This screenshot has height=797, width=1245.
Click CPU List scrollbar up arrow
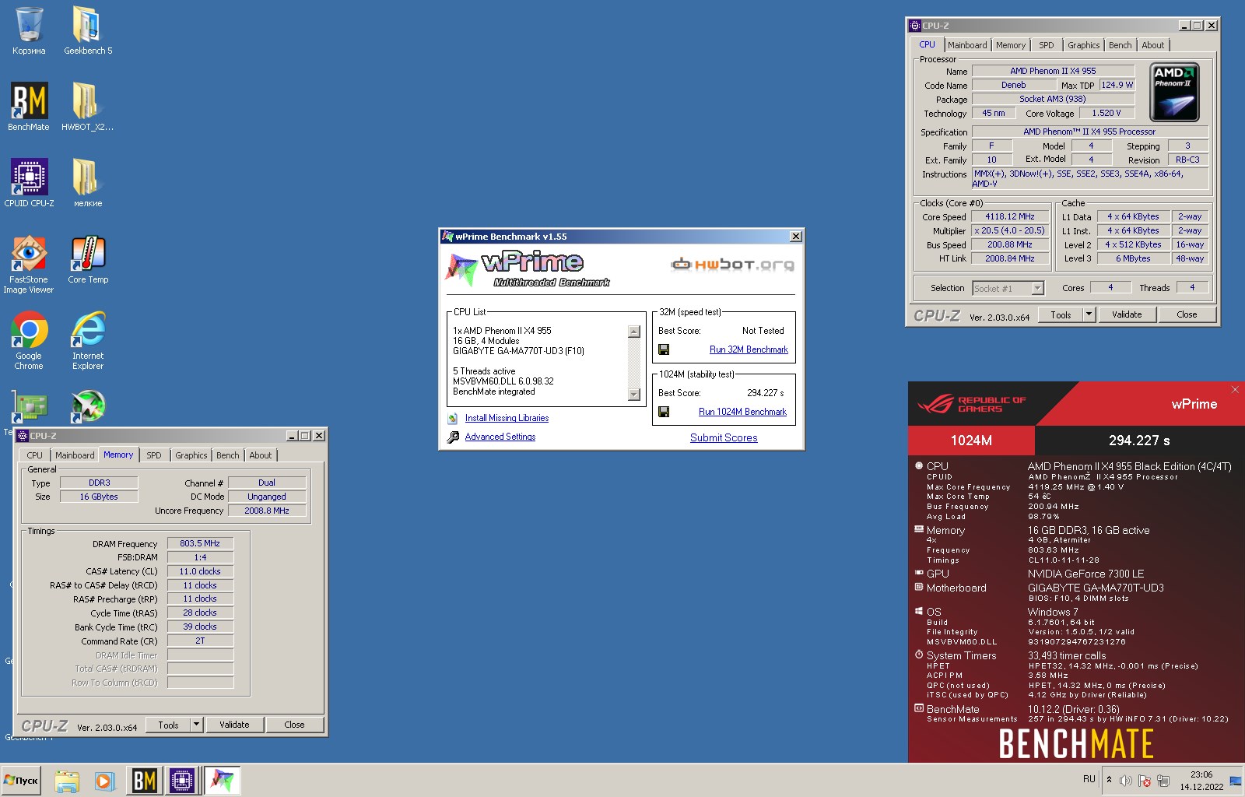point(634,332)
